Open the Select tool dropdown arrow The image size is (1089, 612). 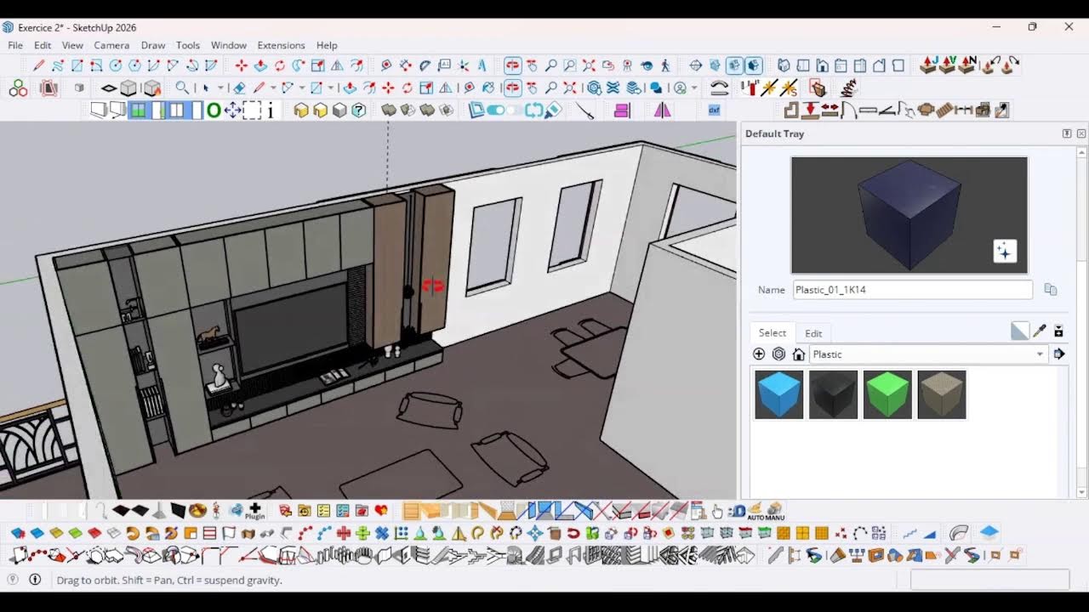coord(220,88)
